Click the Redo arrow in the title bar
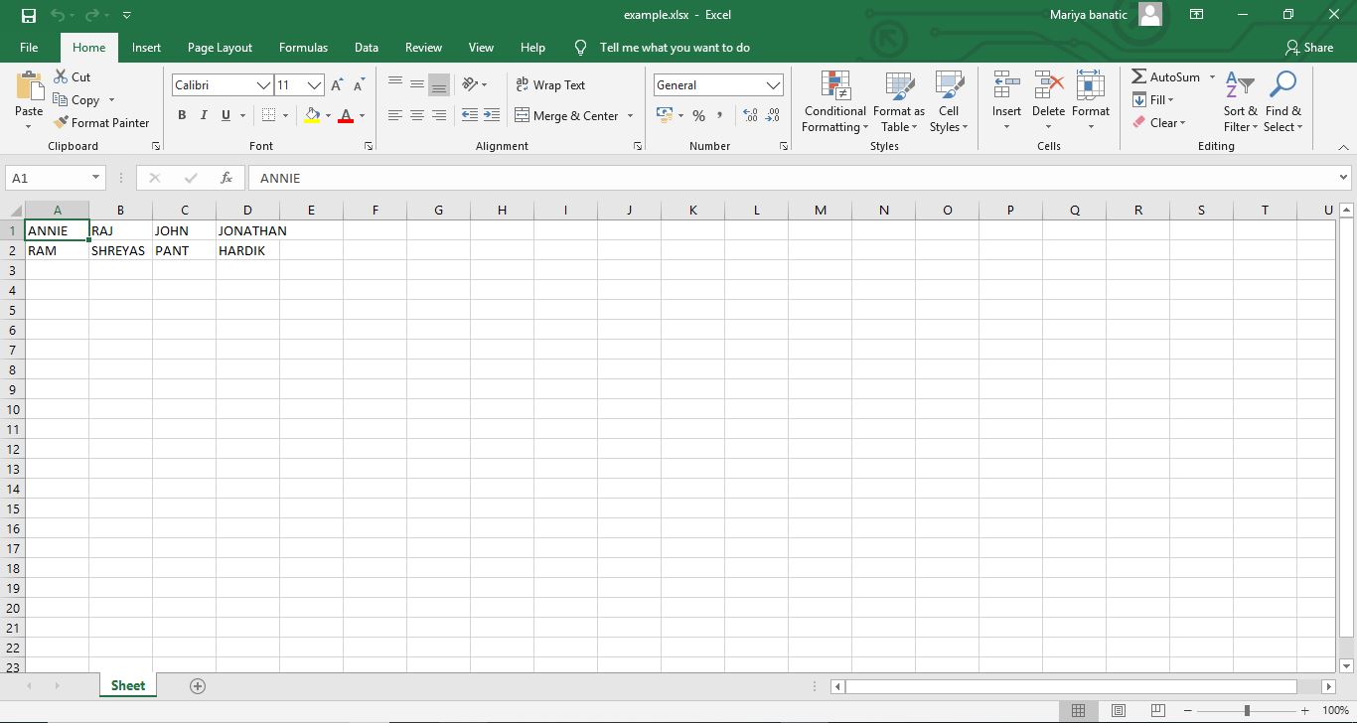The width and height of the screenshot is (1357, 723). click(92, 15)
